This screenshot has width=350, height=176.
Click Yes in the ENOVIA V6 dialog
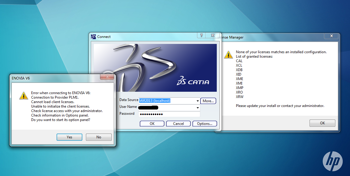(69, 137)
